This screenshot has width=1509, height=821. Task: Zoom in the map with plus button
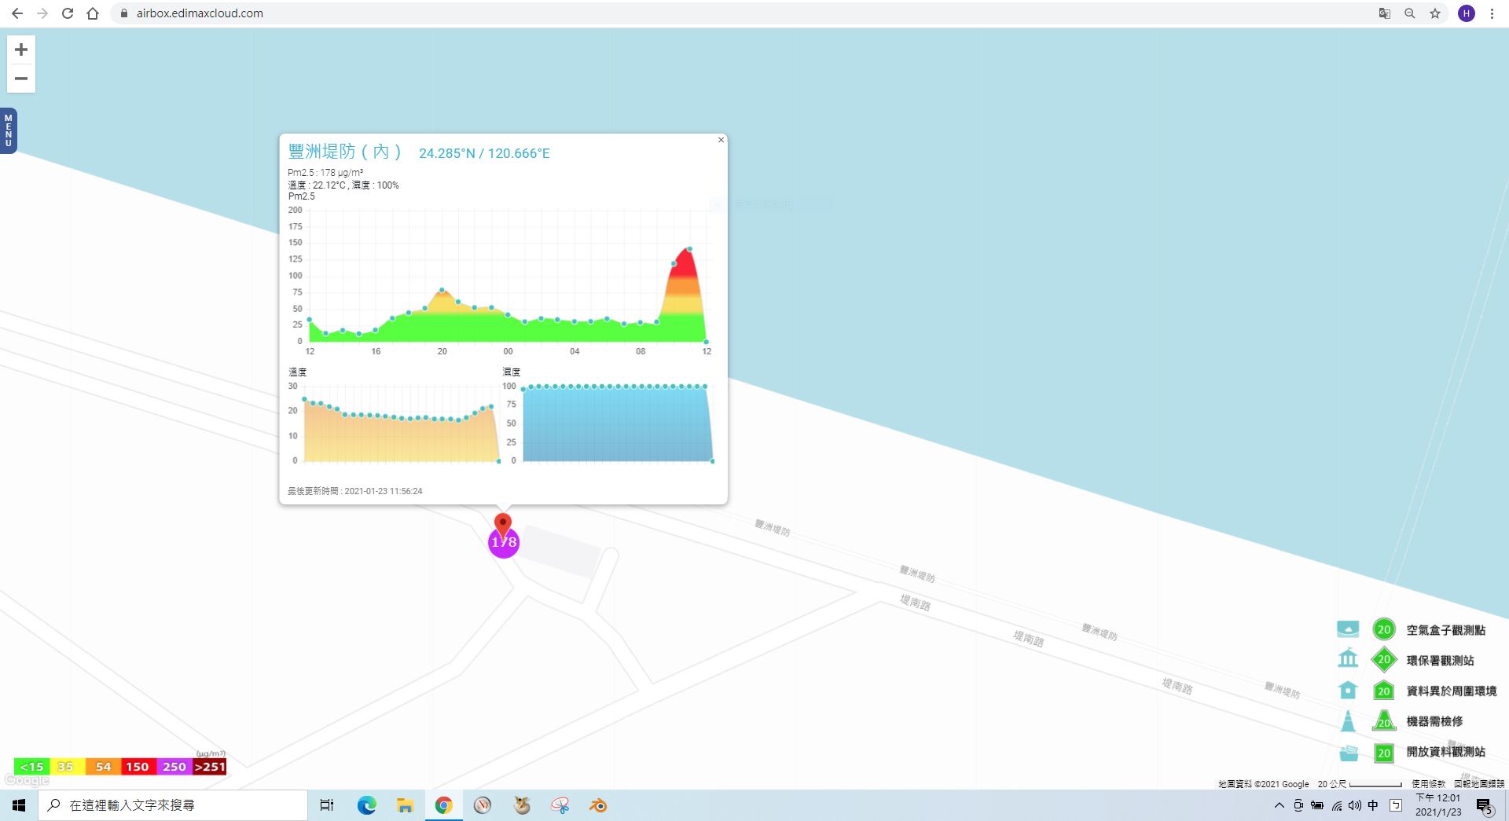[x=21, y=49]
